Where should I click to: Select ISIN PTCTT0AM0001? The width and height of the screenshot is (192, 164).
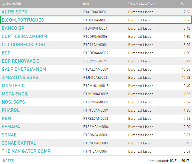tap(95, 45)
